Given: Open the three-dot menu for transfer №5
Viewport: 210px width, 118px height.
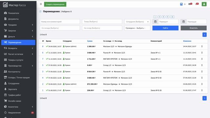Looking at the screenshot, I should 202,65.
